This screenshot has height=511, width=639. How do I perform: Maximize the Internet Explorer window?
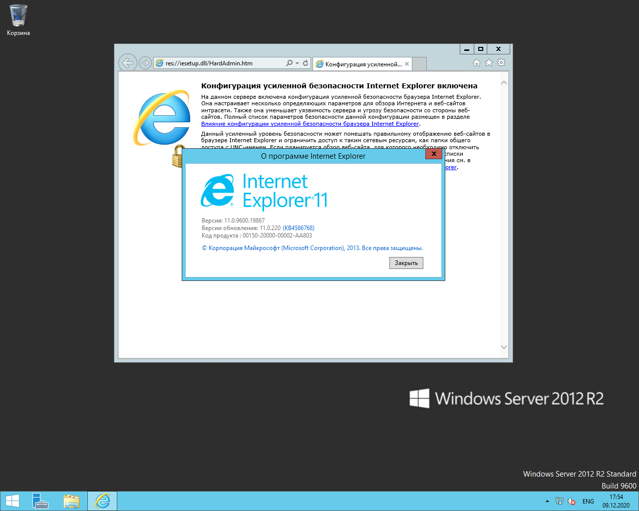[x=480, y=49]
